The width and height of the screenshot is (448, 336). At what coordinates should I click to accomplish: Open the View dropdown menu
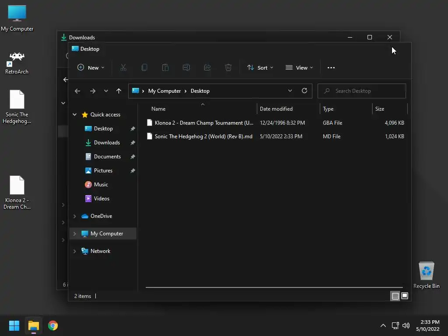(299, 68)
